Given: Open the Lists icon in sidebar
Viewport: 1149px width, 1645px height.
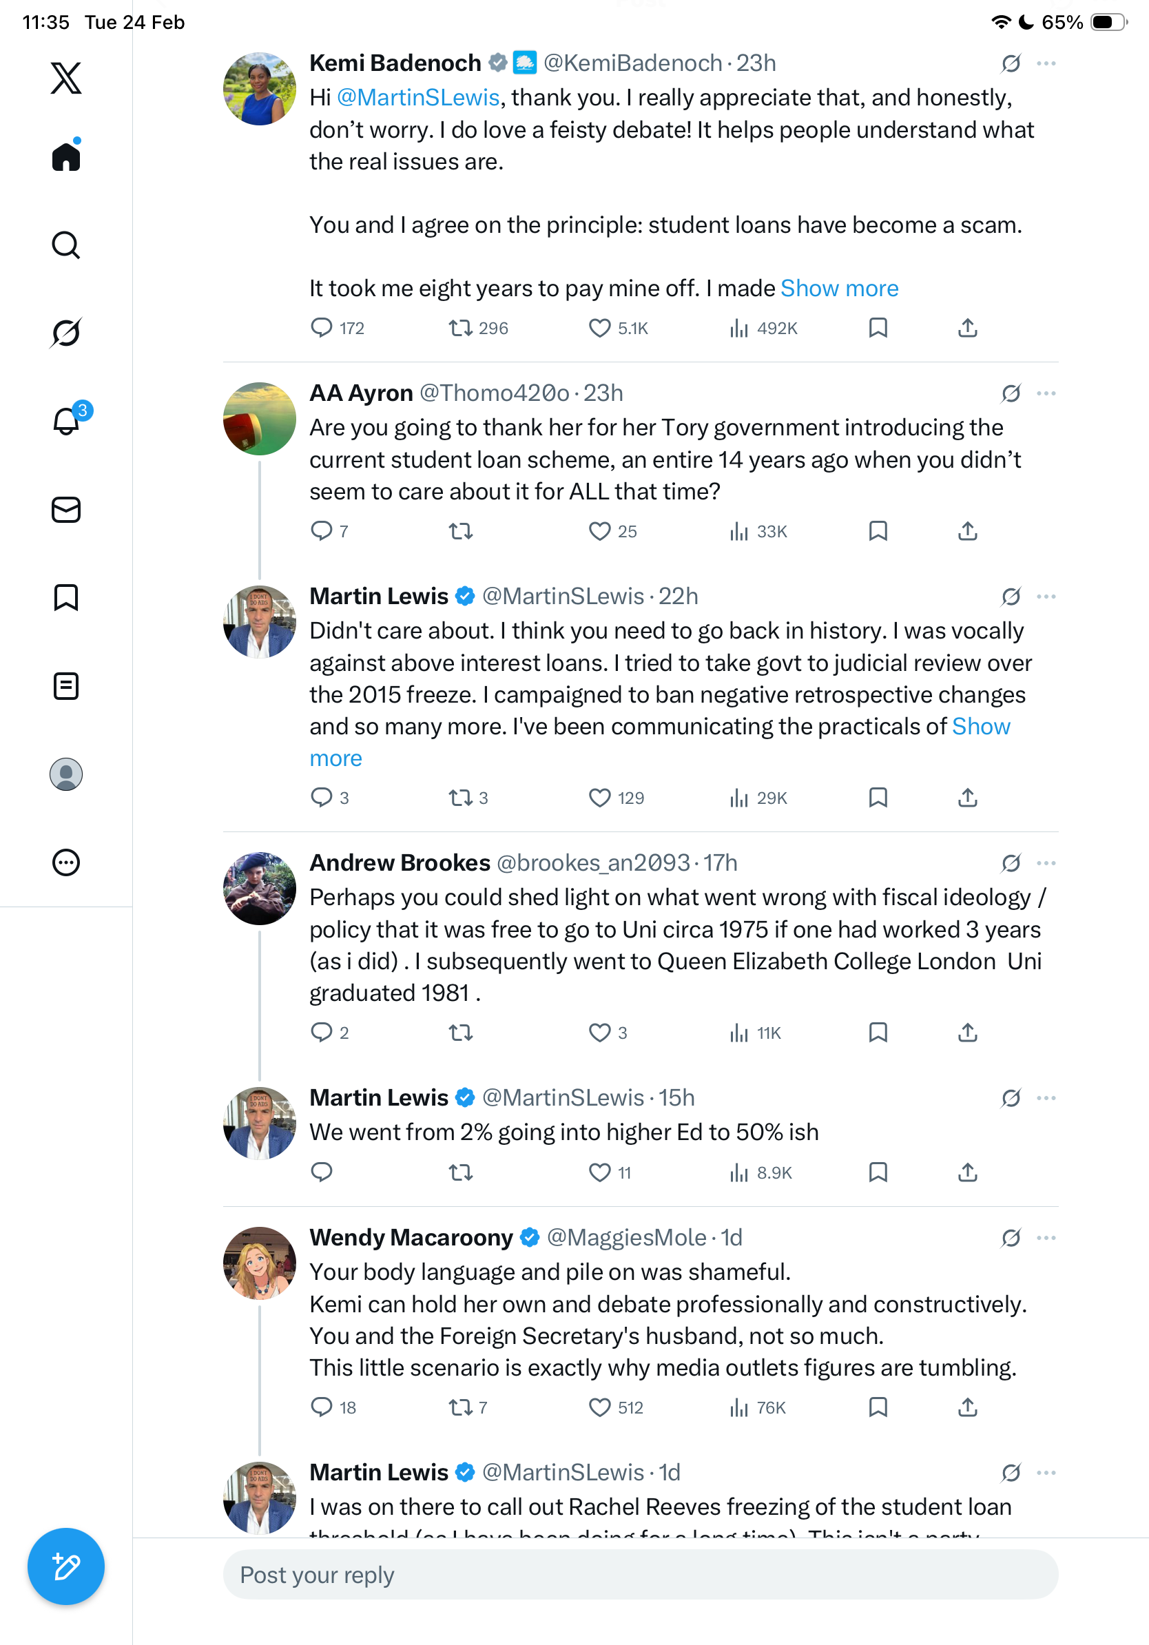Looking at the screenshot, I should click(x=66, y=685).
